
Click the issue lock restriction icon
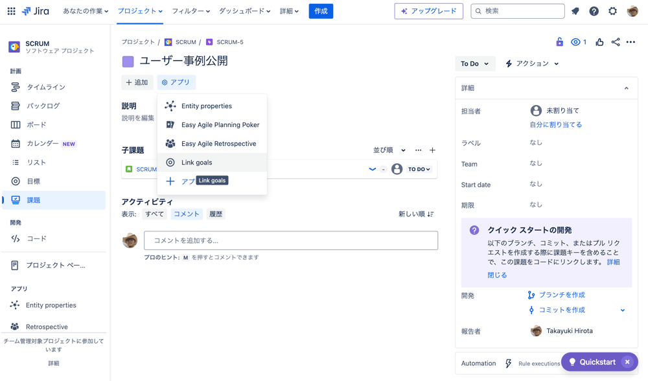click(x=560, y=41)
